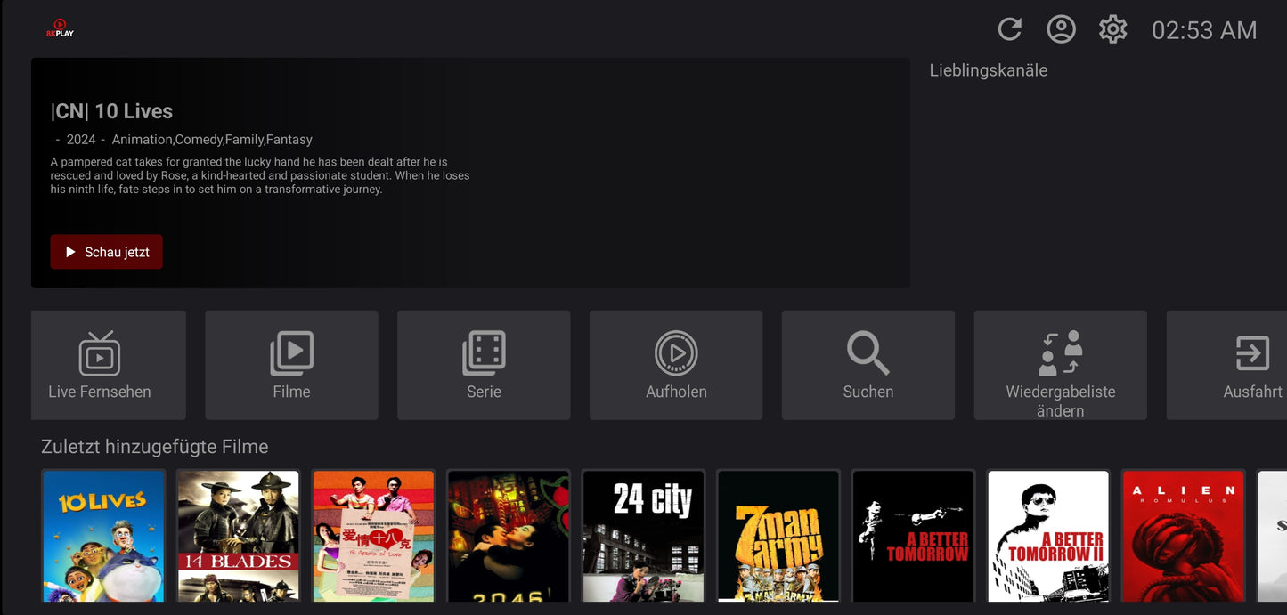Screen dimensions: 1287x615
Task: Select Wiedergabeliste ändern tile
Action: coord(1061,365)
